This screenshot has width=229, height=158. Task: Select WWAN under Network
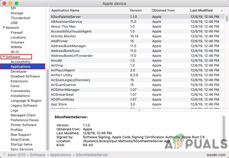coord(16,47)
